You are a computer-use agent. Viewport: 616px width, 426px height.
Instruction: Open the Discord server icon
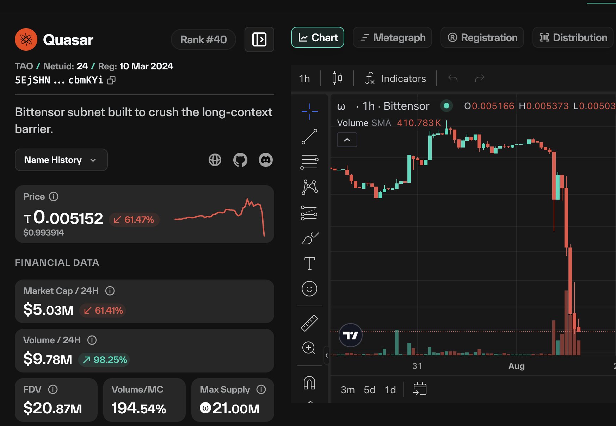coord(266,160)
